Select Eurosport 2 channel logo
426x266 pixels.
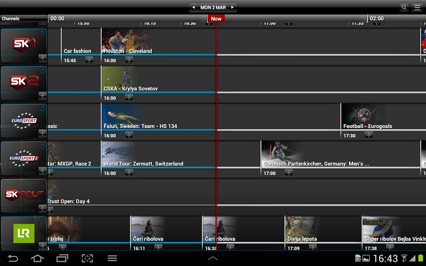(x=24, y=158)
